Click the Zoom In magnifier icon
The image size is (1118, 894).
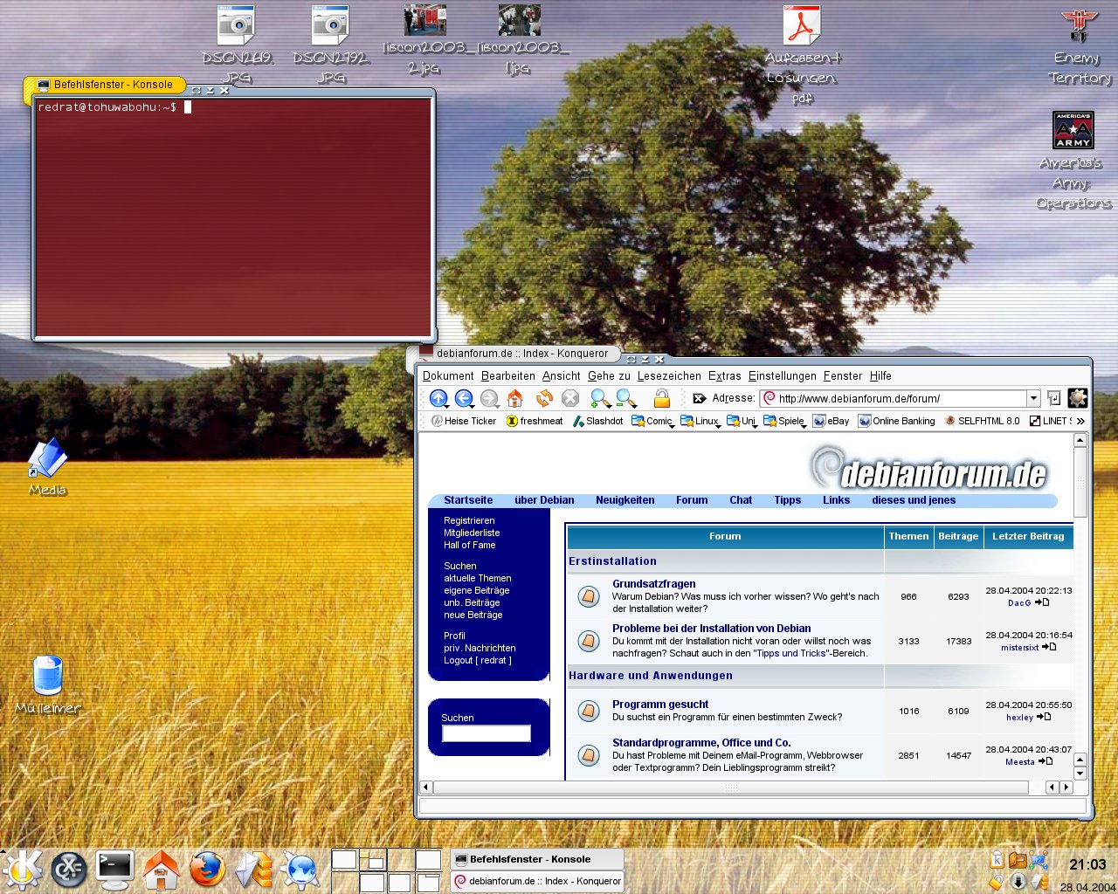coord(599,399)
